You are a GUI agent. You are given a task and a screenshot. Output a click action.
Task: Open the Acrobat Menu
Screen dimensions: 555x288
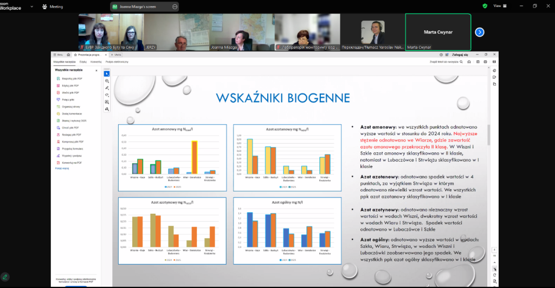tap(58, 55)
